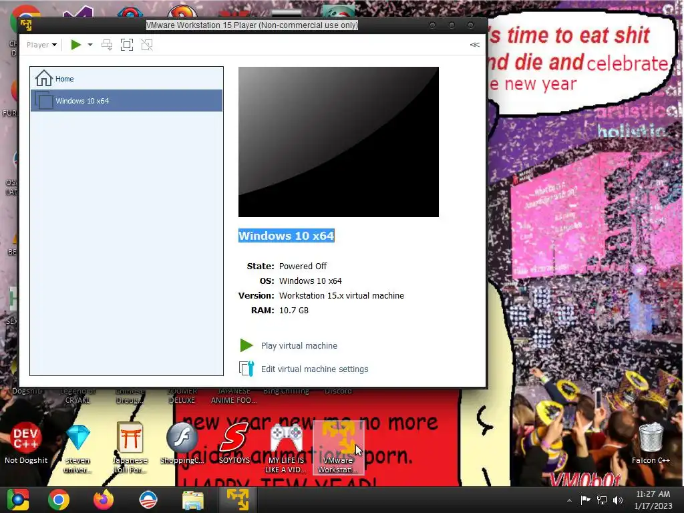The width and height of the screenshot is (684, 513).
Task: Click the VMware logo icon in title bar
Action: [x=26, y=25]
